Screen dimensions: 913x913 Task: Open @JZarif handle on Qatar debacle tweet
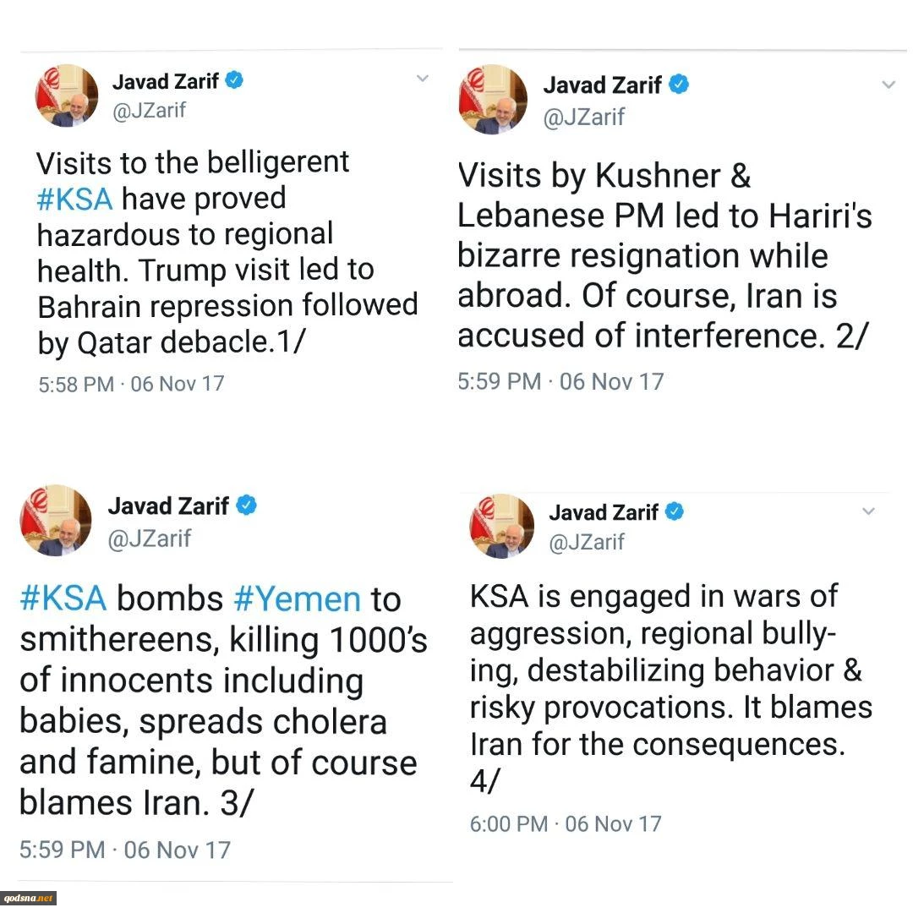(x=149, y=110)
